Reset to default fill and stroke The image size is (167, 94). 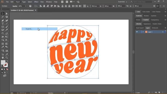(2, 66)
